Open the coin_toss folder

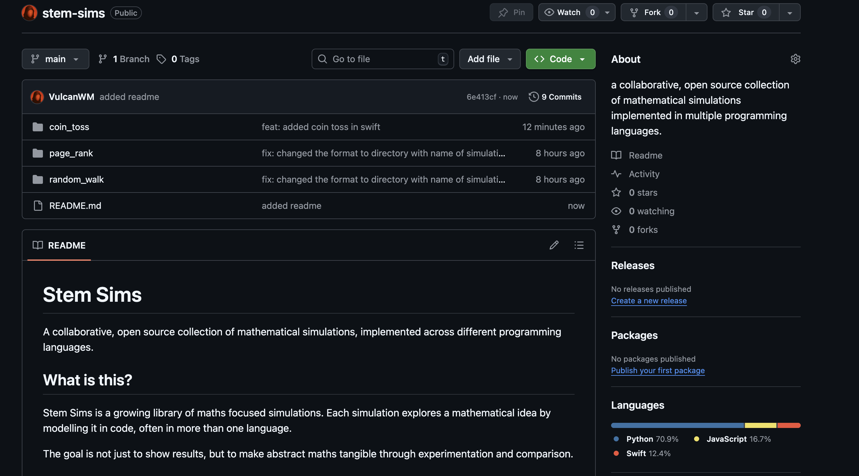click(x=69, y=127)
